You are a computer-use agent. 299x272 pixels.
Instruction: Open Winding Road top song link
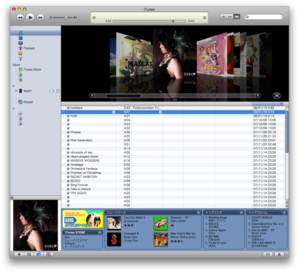tap(217, 218)
